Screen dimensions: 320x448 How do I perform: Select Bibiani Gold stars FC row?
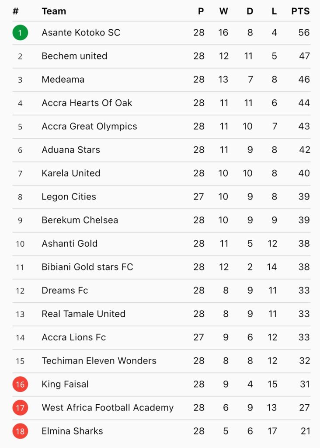pos(161,267)
